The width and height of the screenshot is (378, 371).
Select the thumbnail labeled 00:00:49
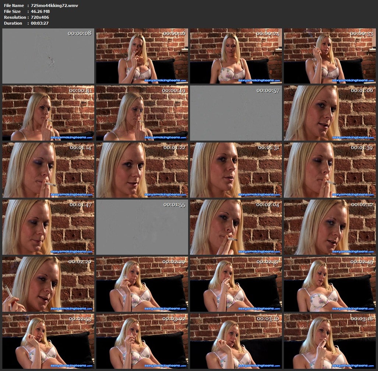point(142,113)
